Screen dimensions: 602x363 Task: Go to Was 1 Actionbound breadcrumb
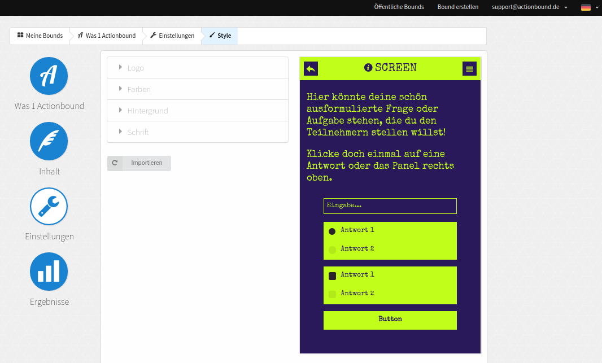pyautogui.click(x=107, y=36)
